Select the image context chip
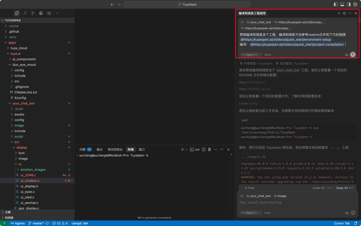 pos(280,196)
